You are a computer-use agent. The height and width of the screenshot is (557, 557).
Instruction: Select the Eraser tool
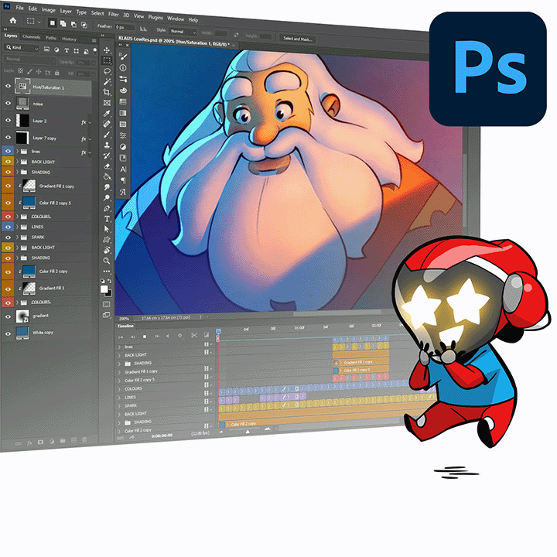tap(107, 166)
